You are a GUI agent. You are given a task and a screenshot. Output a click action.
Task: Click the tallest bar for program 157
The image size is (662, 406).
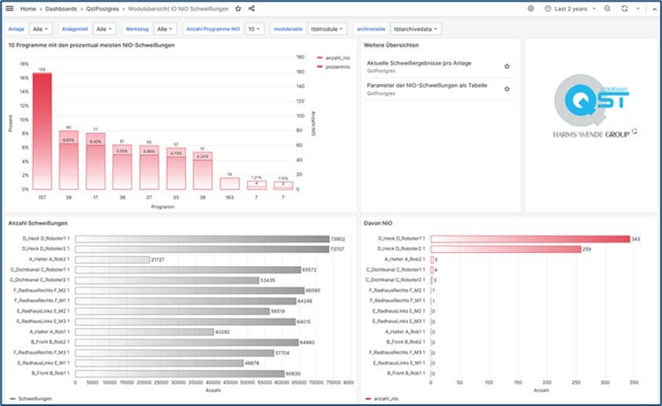pos(42,131)
